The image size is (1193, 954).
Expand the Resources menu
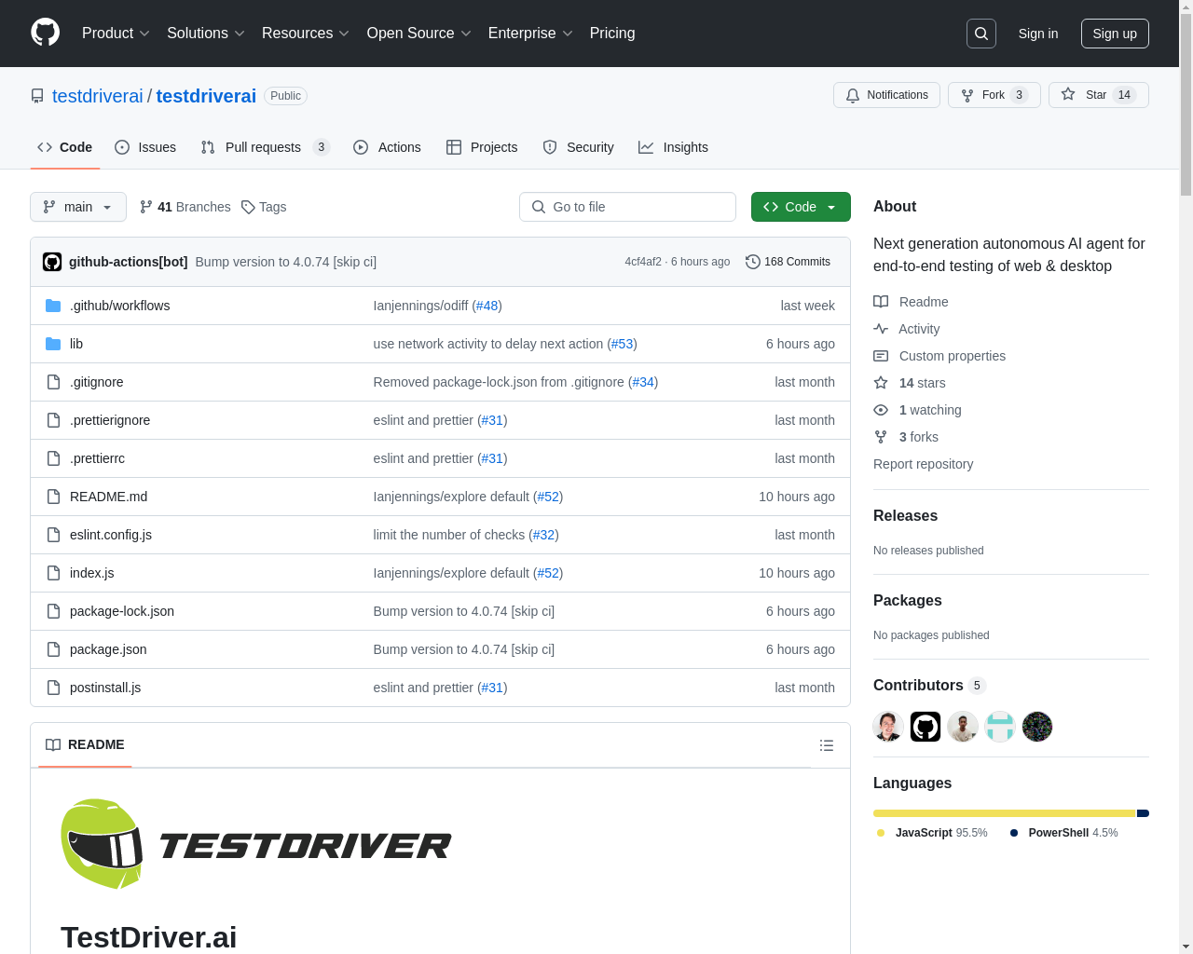[x=306, y=34]
